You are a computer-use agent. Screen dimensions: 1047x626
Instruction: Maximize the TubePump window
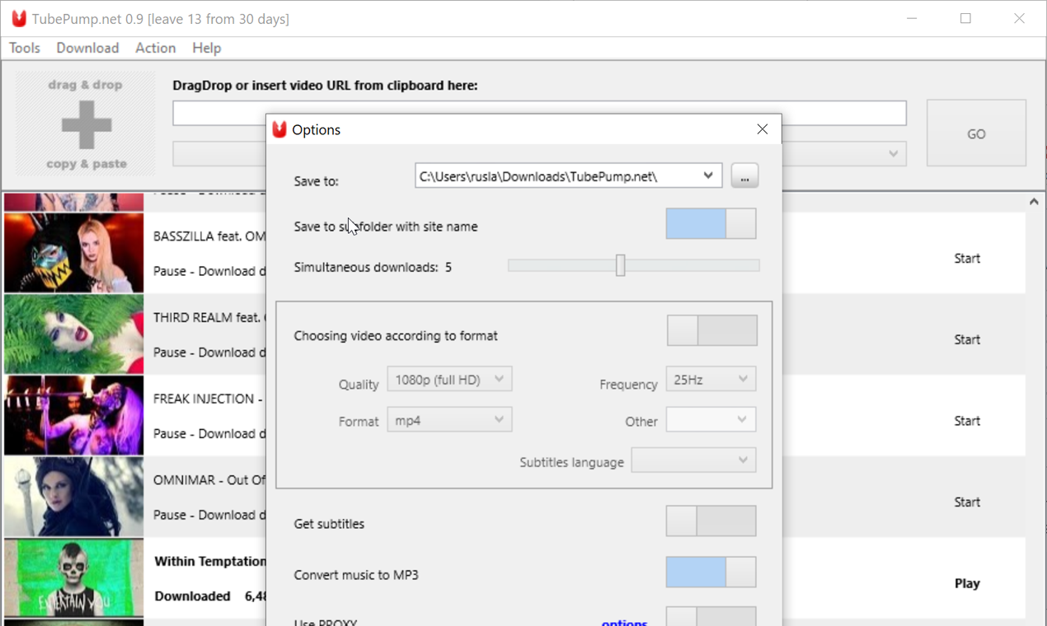coord(965,18)
